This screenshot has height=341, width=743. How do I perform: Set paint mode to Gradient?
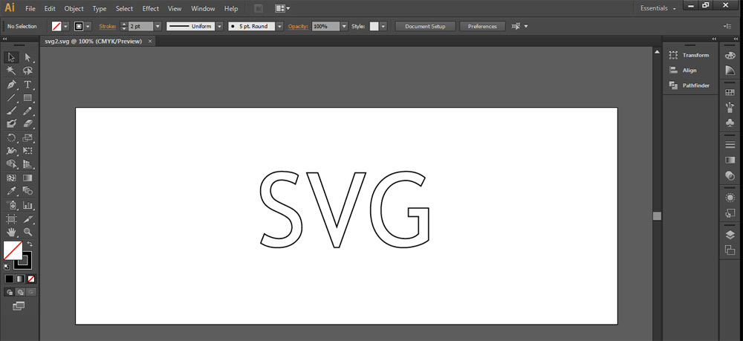20,279
